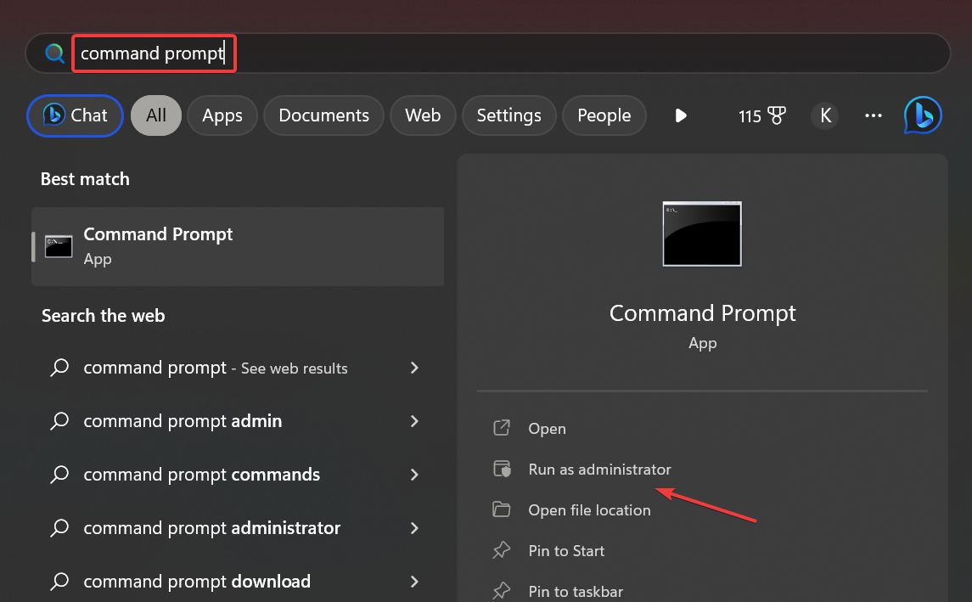The image size is (972, 602).
Task: Open the K account profile icon
Action: tap(825, 115)
